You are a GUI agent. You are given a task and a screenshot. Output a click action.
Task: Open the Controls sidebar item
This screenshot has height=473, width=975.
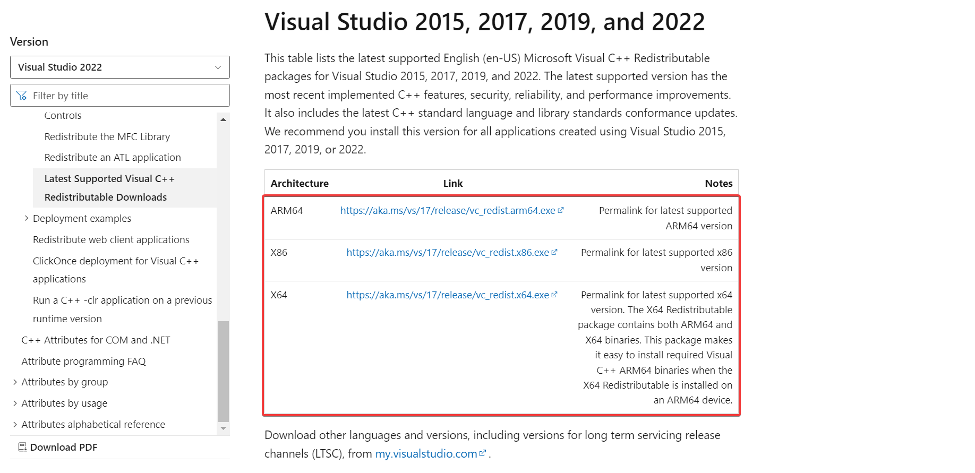(x=63, y=116)
